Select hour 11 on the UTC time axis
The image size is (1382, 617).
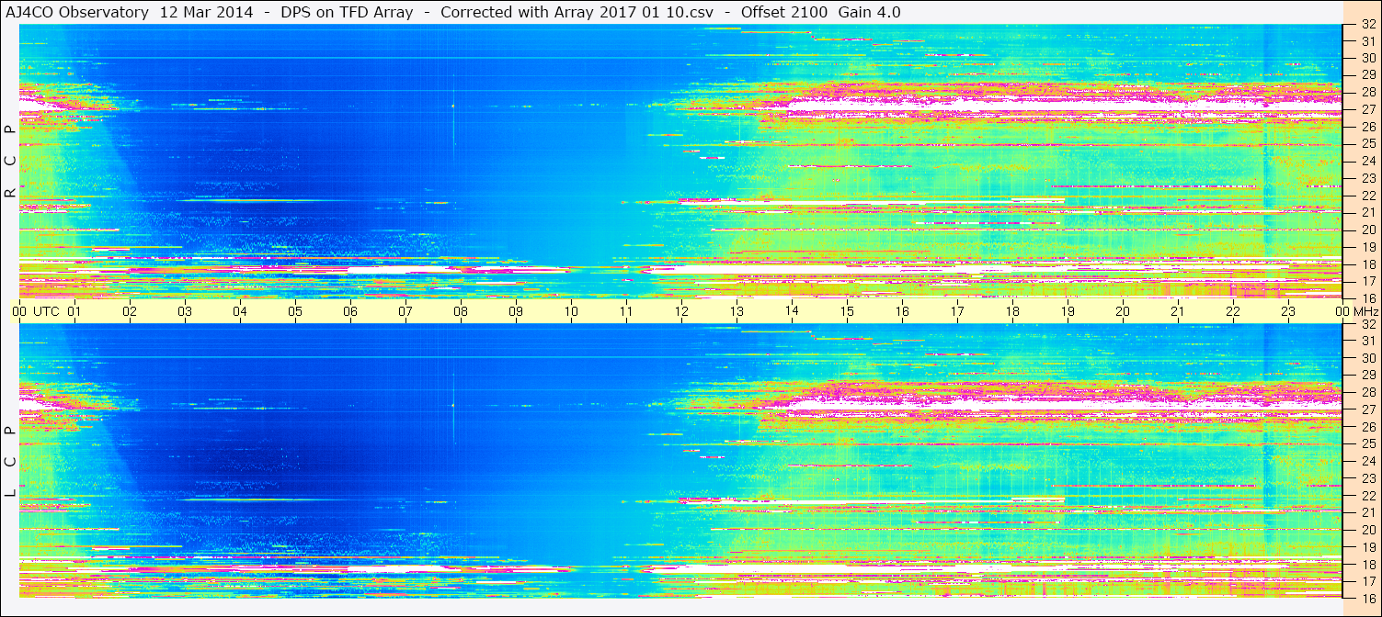click(626, 311)
